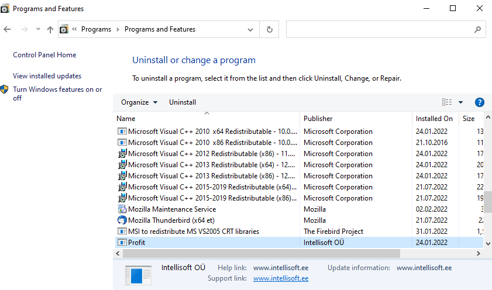Open the www.intellisoft.ee support link
This screenshot has width=492, height=290.
pos(280,278)
